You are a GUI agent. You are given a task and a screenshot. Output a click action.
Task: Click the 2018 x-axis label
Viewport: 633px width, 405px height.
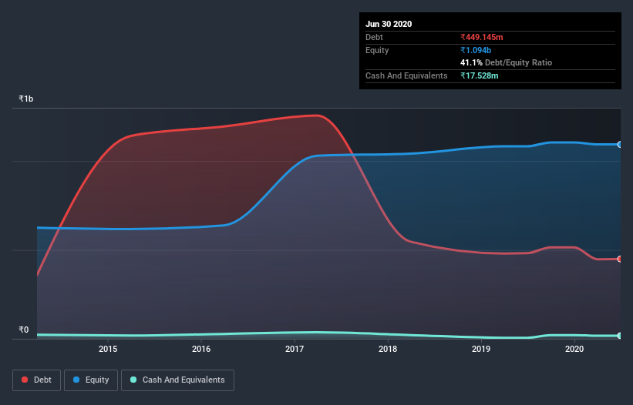(388, 349)
